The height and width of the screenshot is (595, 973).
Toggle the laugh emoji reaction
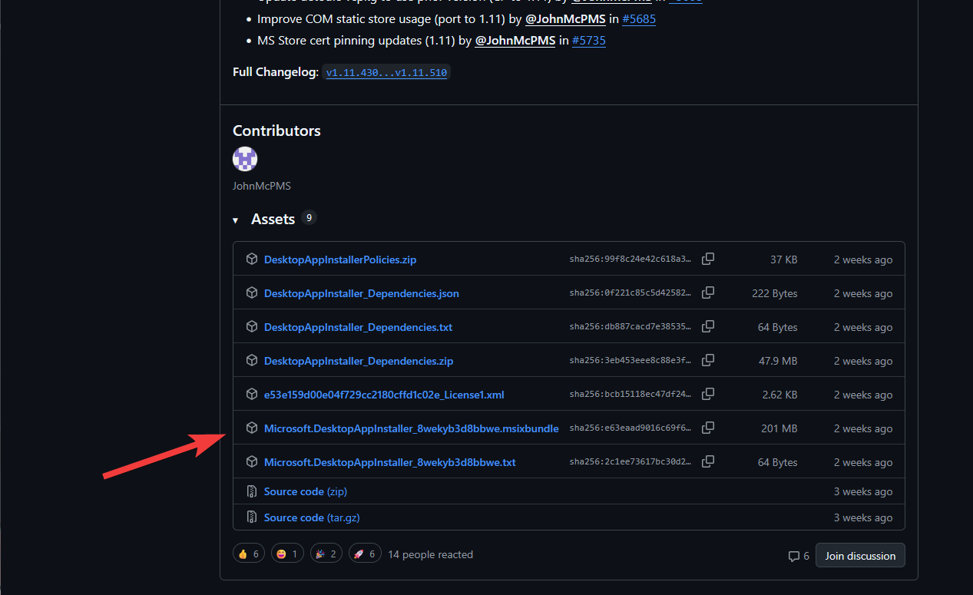click(287, 554)
